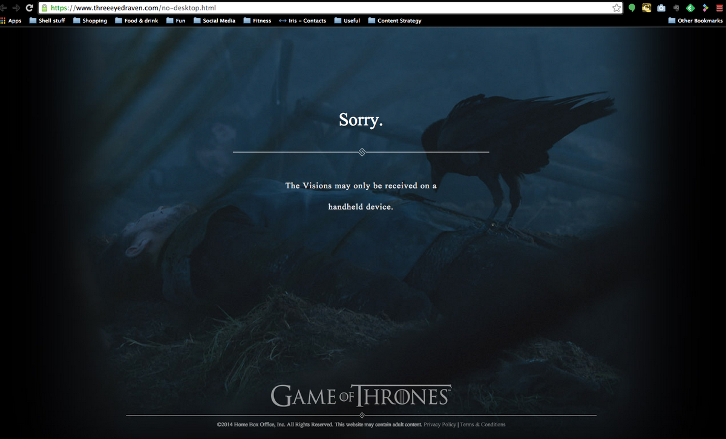Click the camera screenshot extension icon
This screenshot has height=439, width=726.
point(661,8)
